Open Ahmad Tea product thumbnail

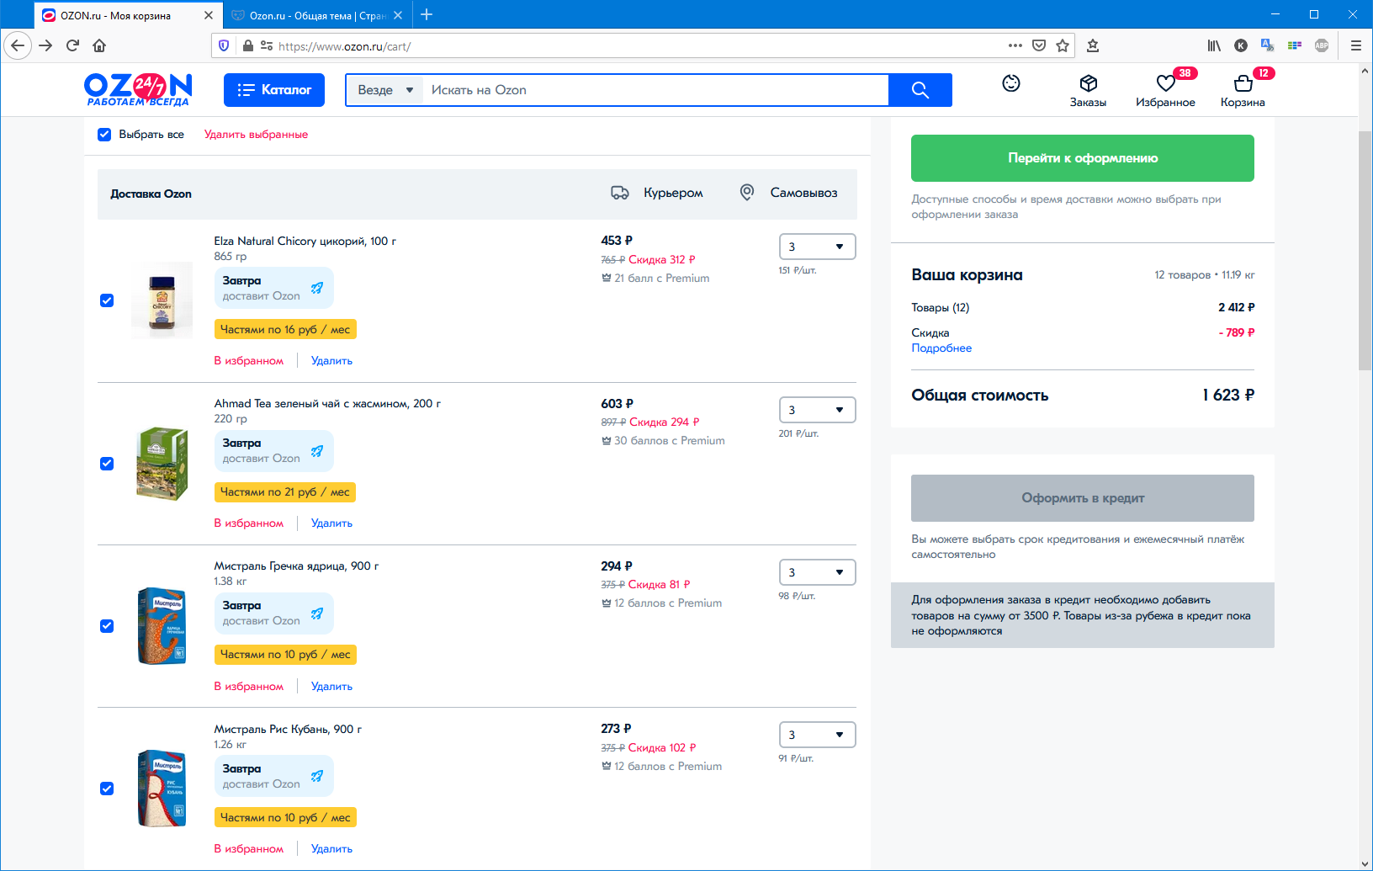coord(162,464)
